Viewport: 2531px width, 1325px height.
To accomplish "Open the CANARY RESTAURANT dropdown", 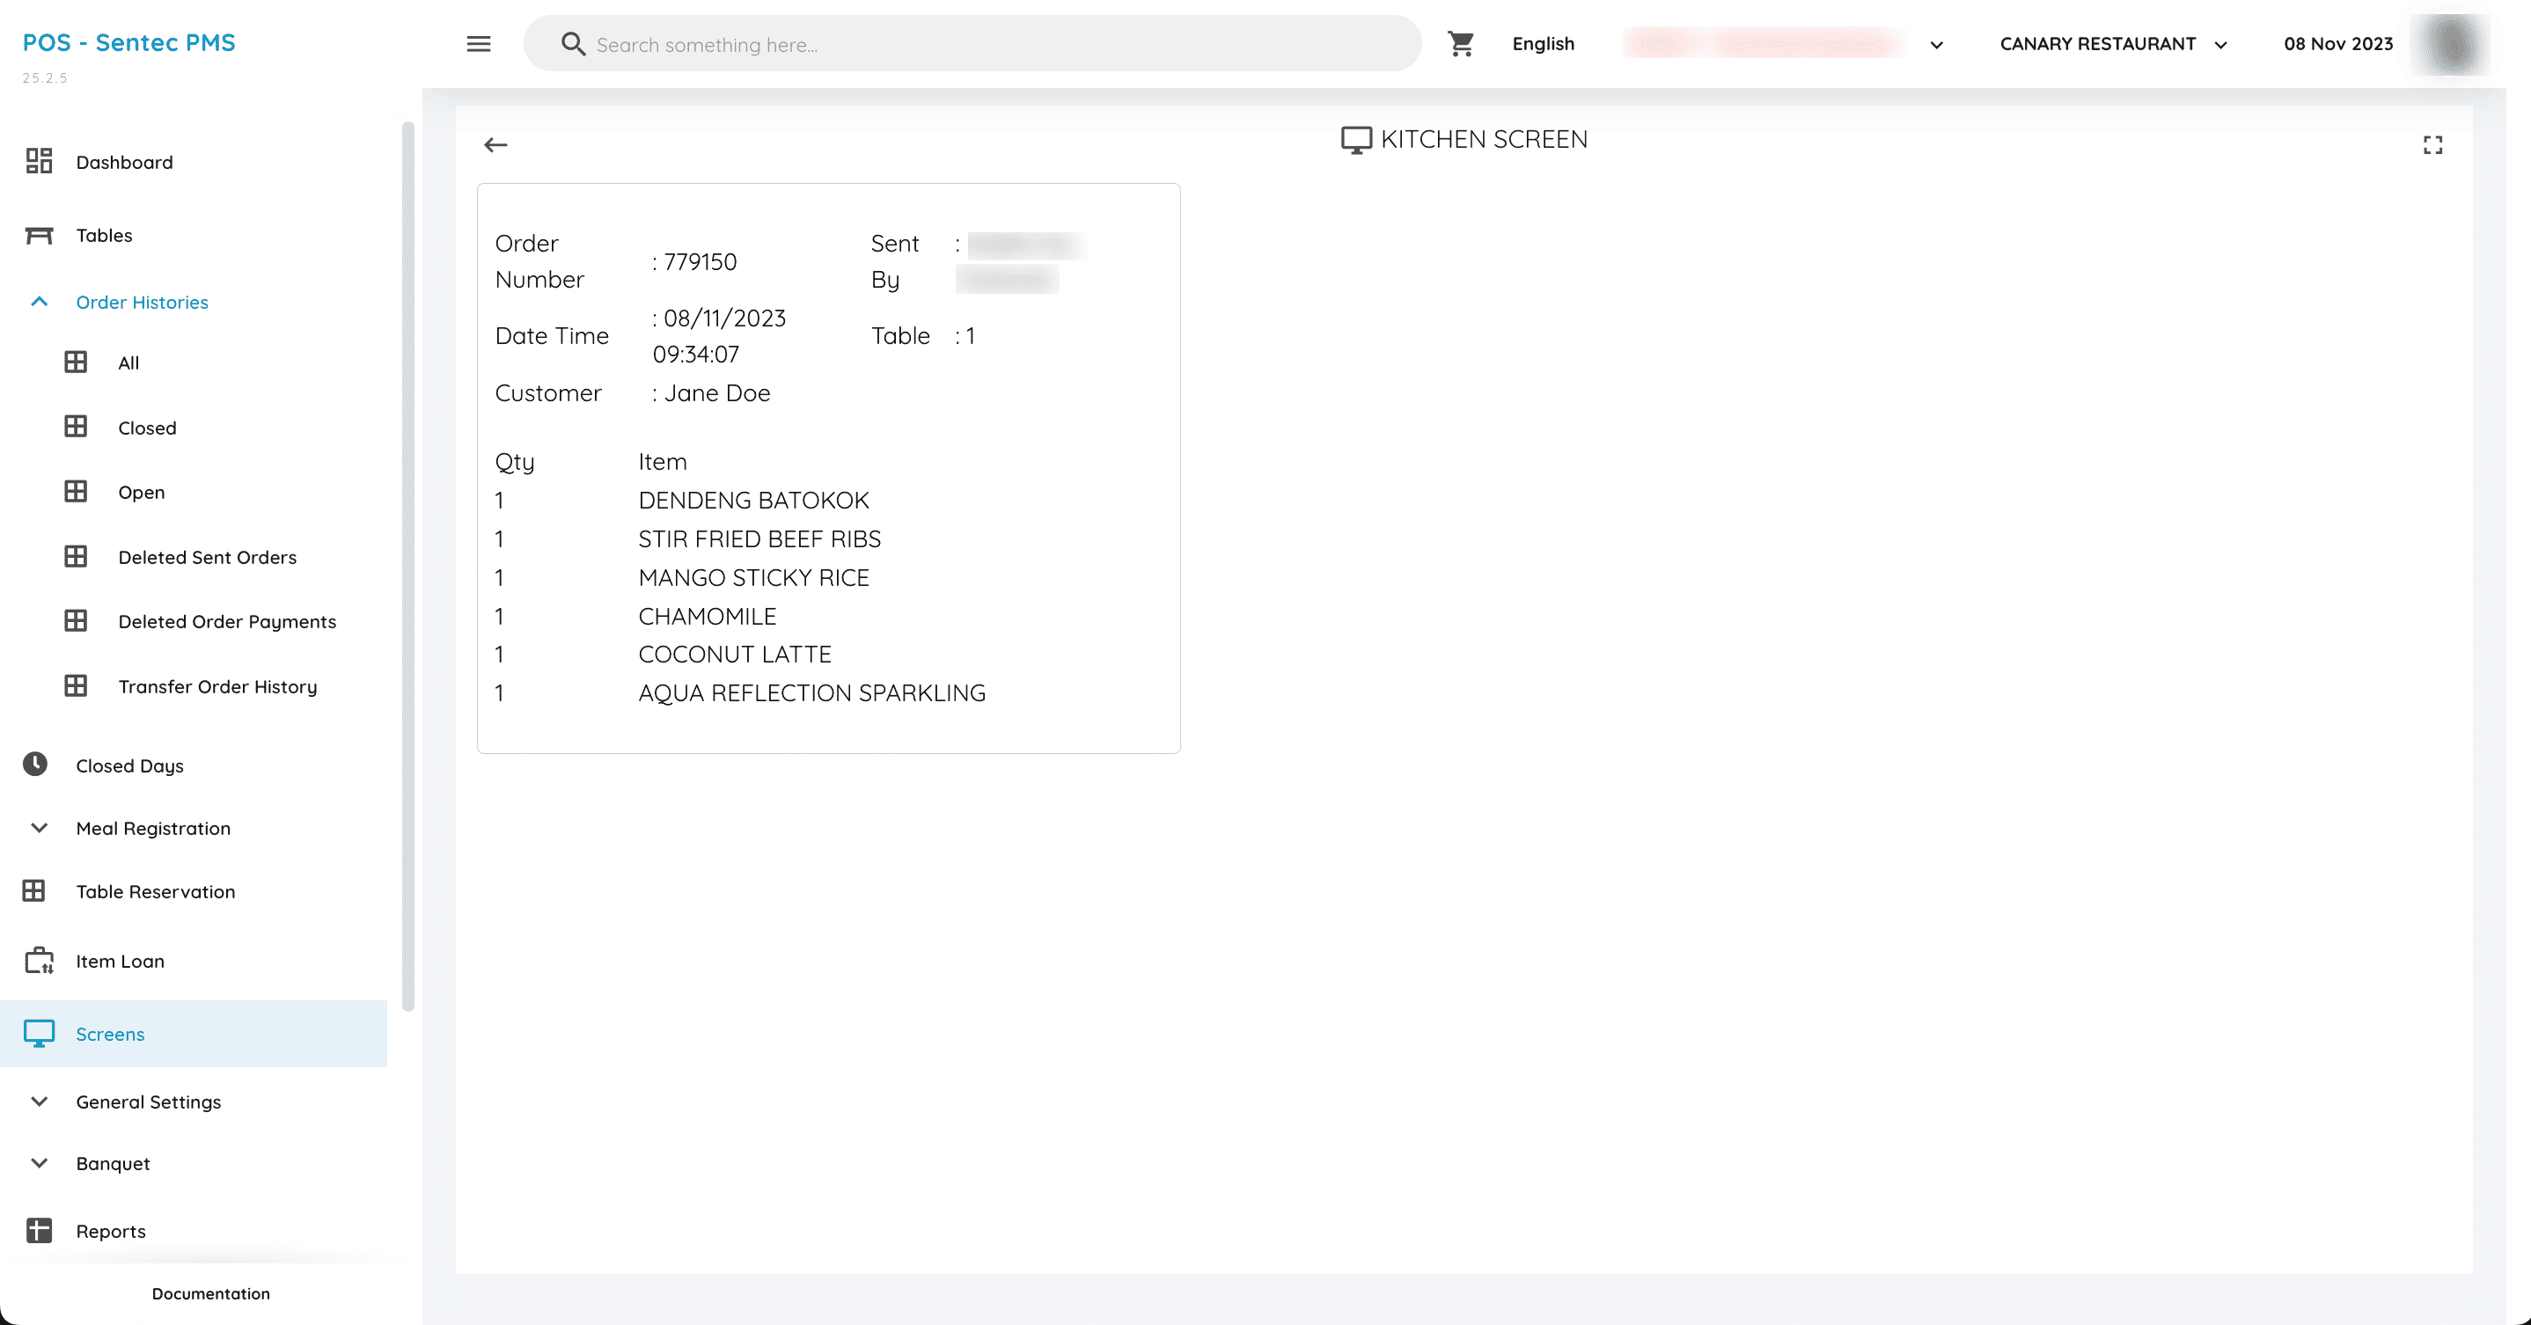I will 2112,44.
